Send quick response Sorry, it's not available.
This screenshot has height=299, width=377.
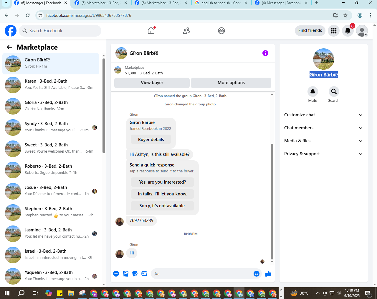click(163, 206)
